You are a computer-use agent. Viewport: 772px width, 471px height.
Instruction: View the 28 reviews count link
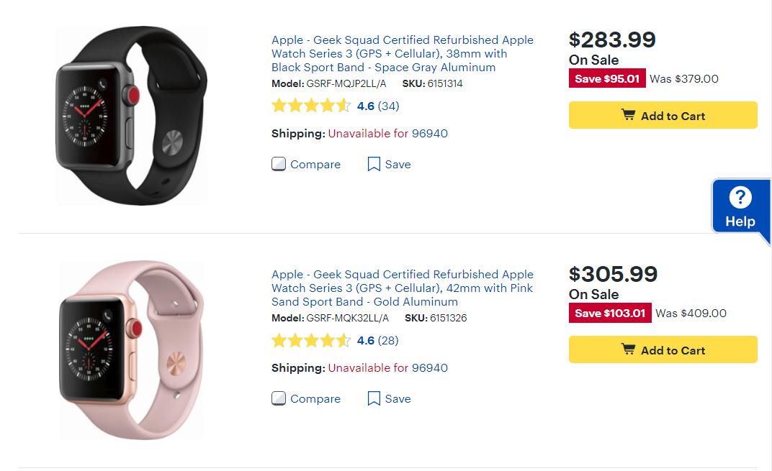tap(388, 341)
